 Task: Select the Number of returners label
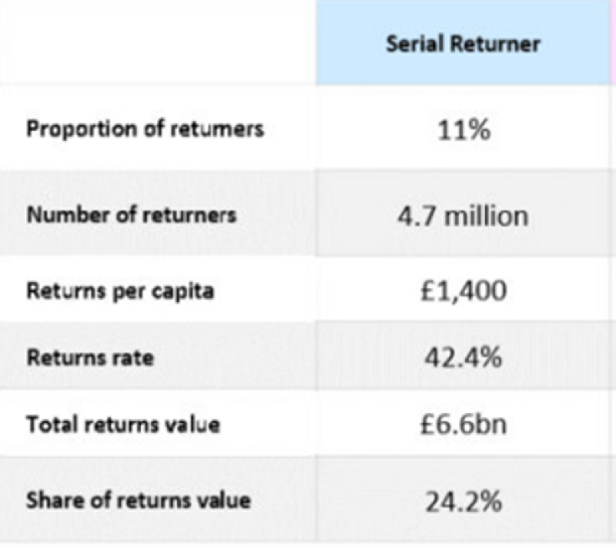coord(132,214)
